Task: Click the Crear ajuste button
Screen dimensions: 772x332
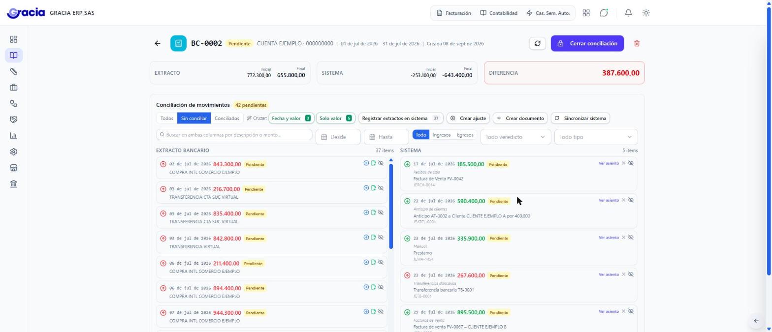Action: click(468, 119)
